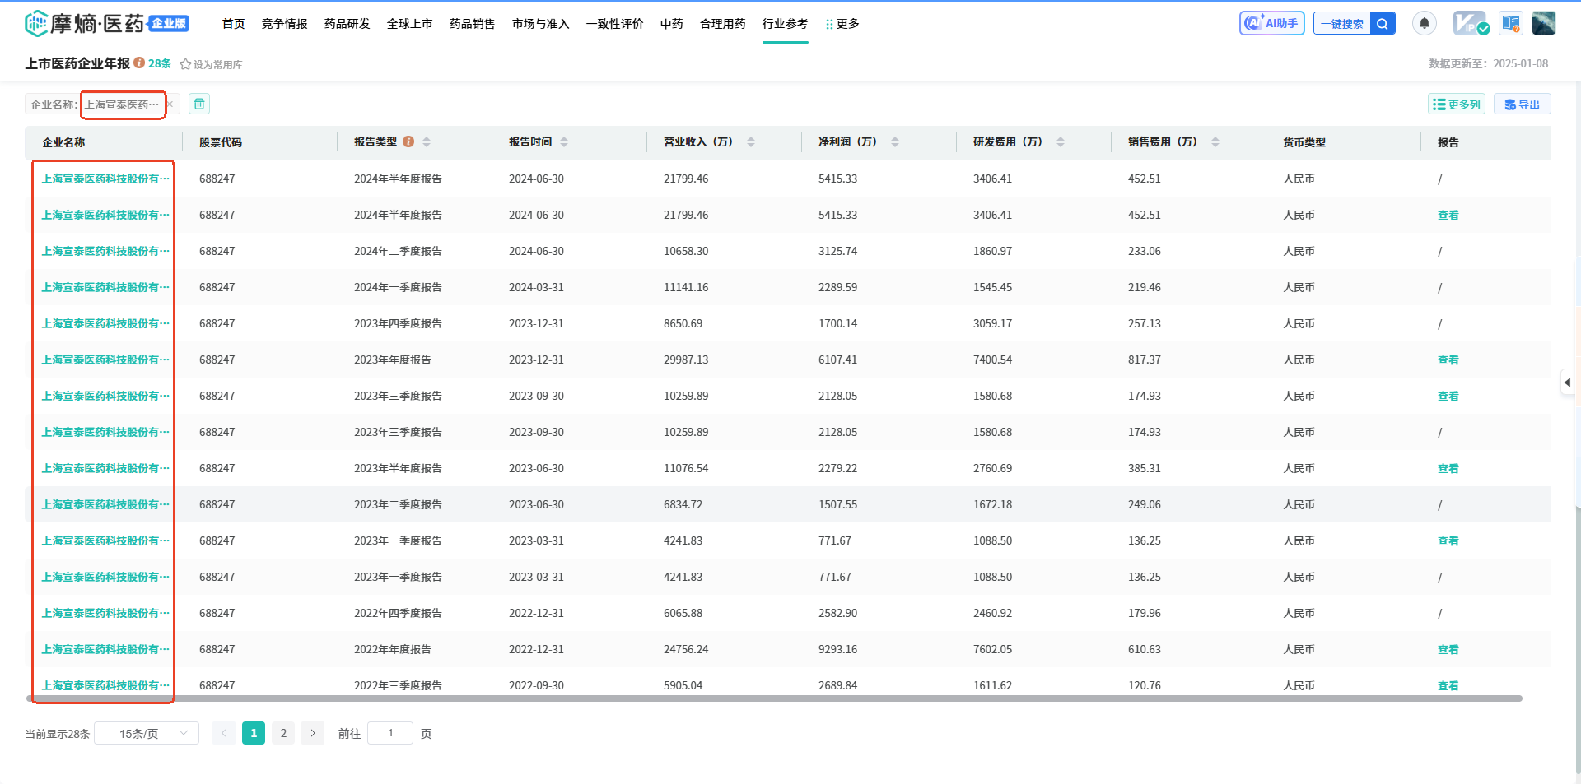
Task: Click the 企业名称 column header
Action: coord(63,142)
